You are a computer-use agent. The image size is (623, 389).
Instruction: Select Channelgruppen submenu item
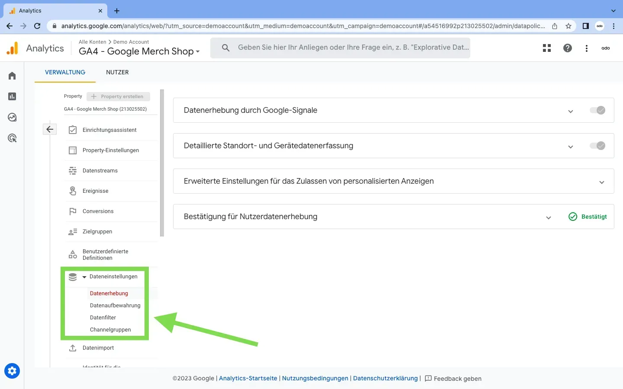[110, 329]
